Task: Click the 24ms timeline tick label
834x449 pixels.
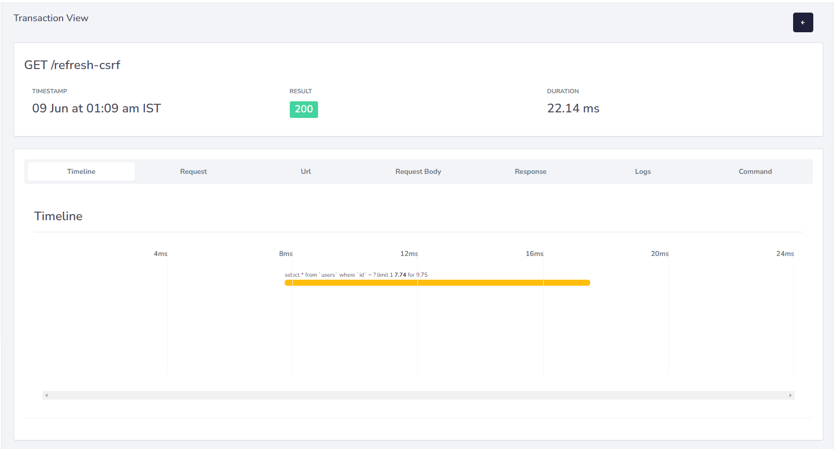Action: 785,253
